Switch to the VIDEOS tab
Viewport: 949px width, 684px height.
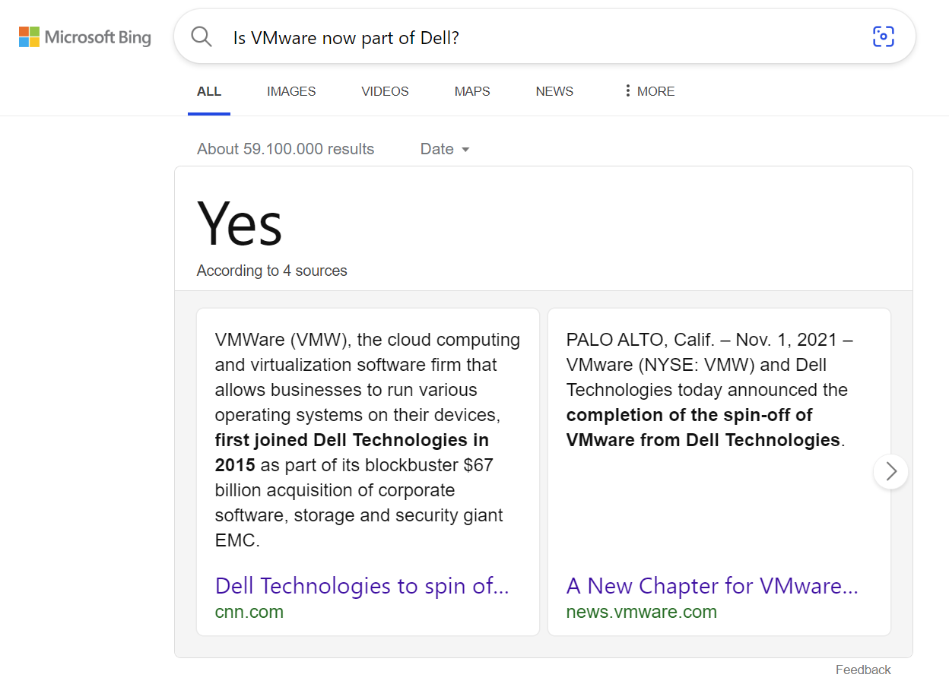[x=385, y=91]
